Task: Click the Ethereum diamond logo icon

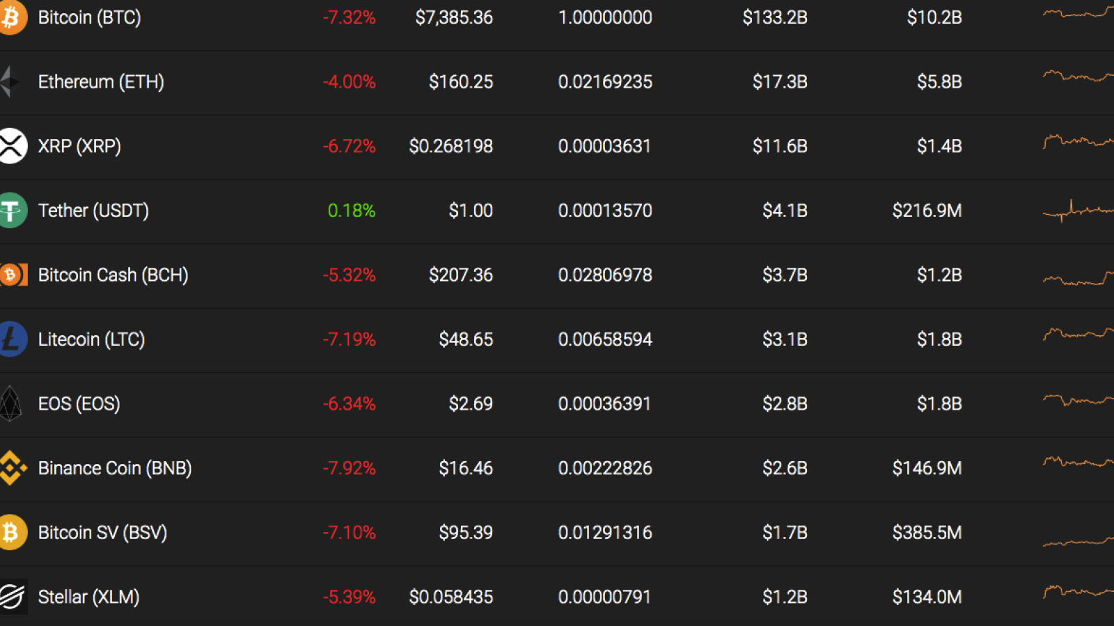Action: pos(10,81)
